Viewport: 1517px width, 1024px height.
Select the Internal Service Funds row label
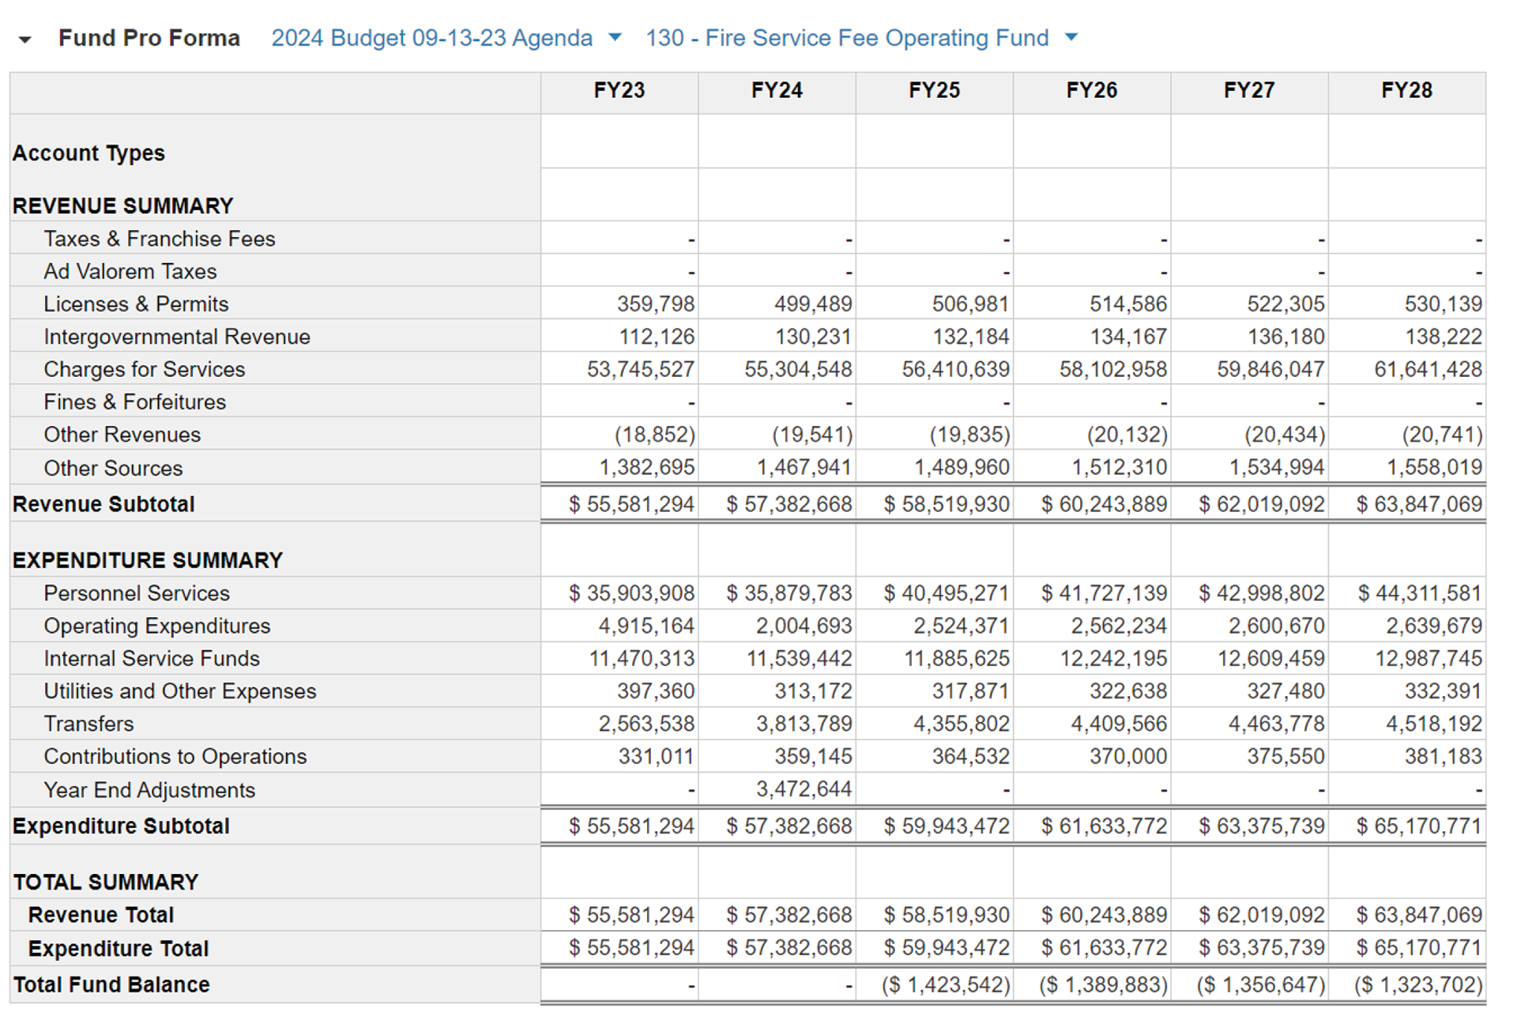tap(152, 659)
